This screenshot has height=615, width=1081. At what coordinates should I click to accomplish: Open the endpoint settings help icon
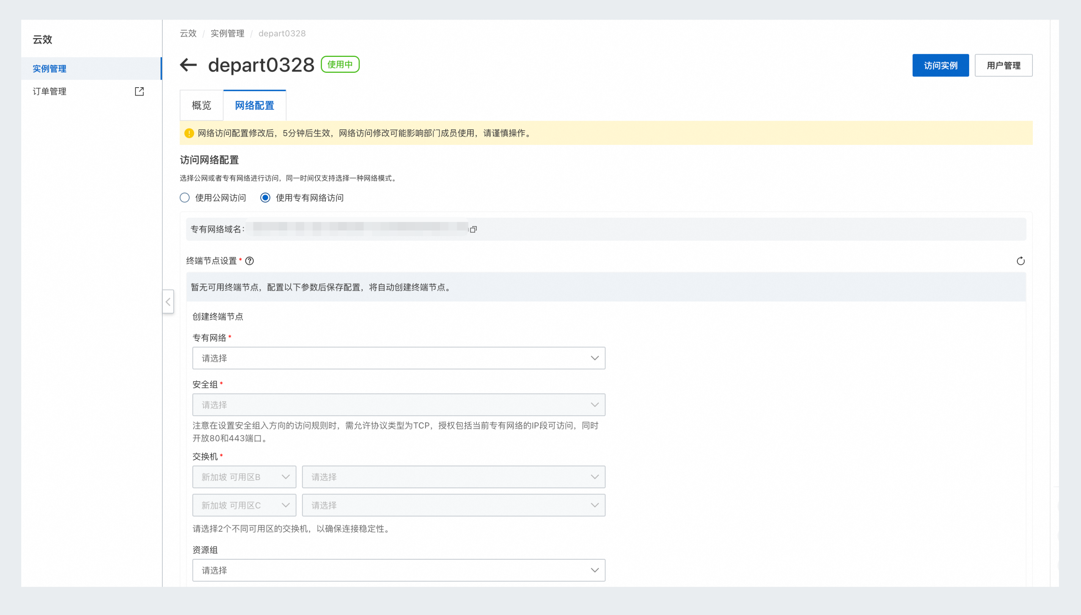click(249, 261)
